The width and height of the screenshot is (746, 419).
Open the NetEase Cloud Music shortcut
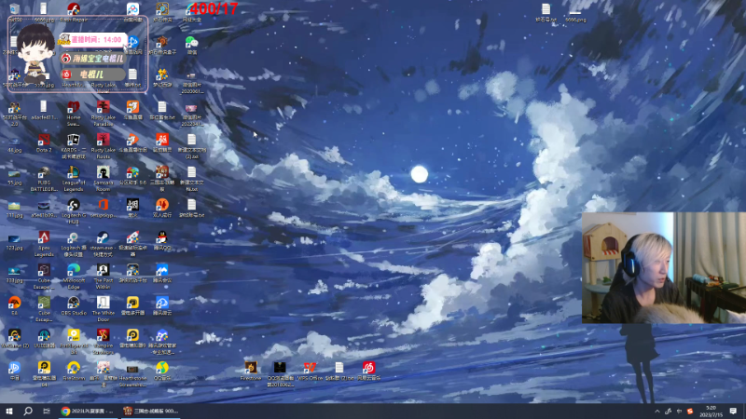pos(368,368)
